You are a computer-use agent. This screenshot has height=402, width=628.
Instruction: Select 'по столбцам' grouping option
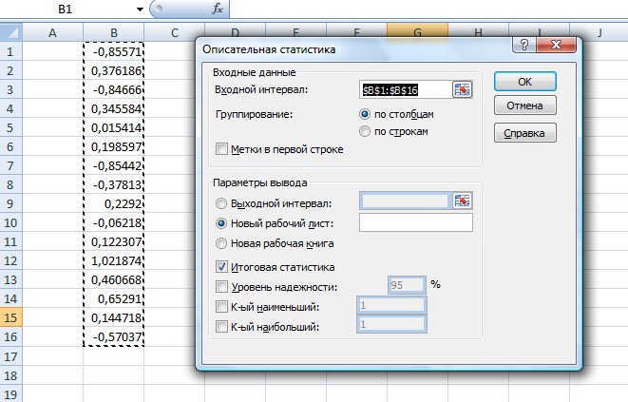(365, 114)
